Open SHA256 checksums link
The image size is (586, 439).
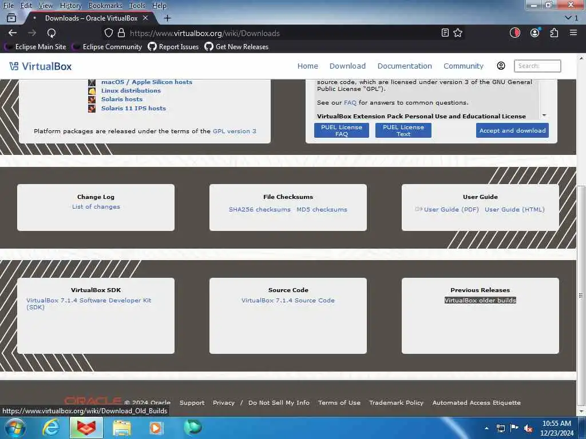click(x=260, y=209)
